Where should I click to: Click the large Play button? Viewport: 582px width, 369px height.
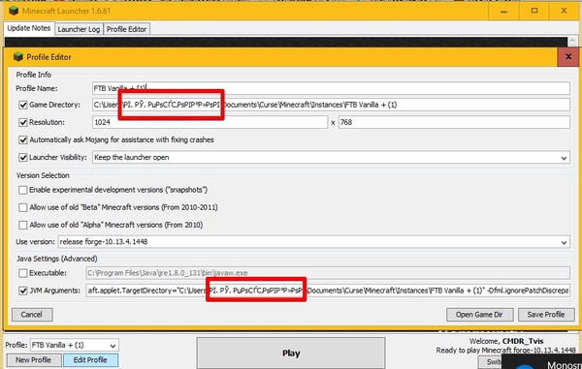click(291, 354)
